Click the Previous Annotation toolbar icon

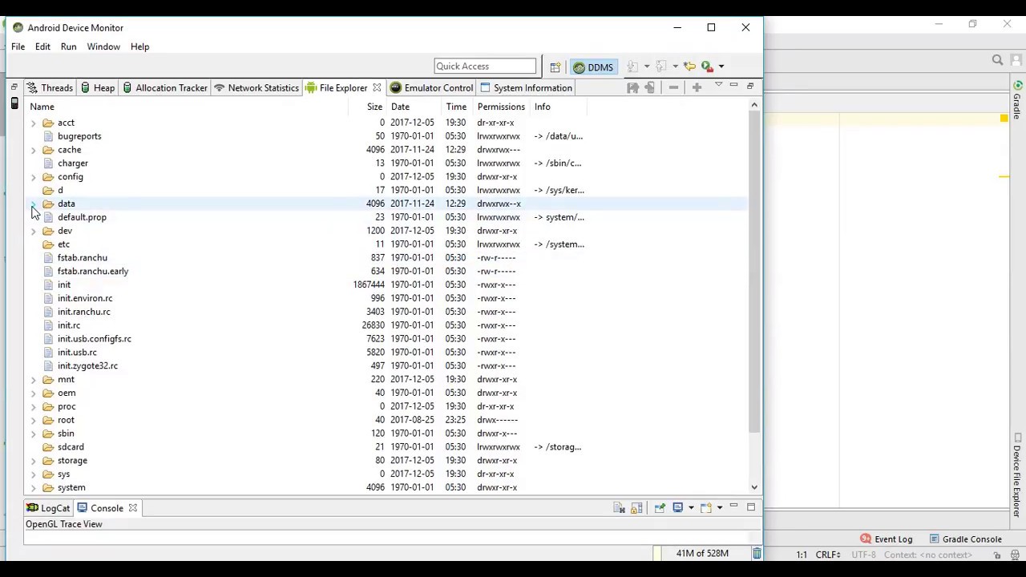(661, 67)
